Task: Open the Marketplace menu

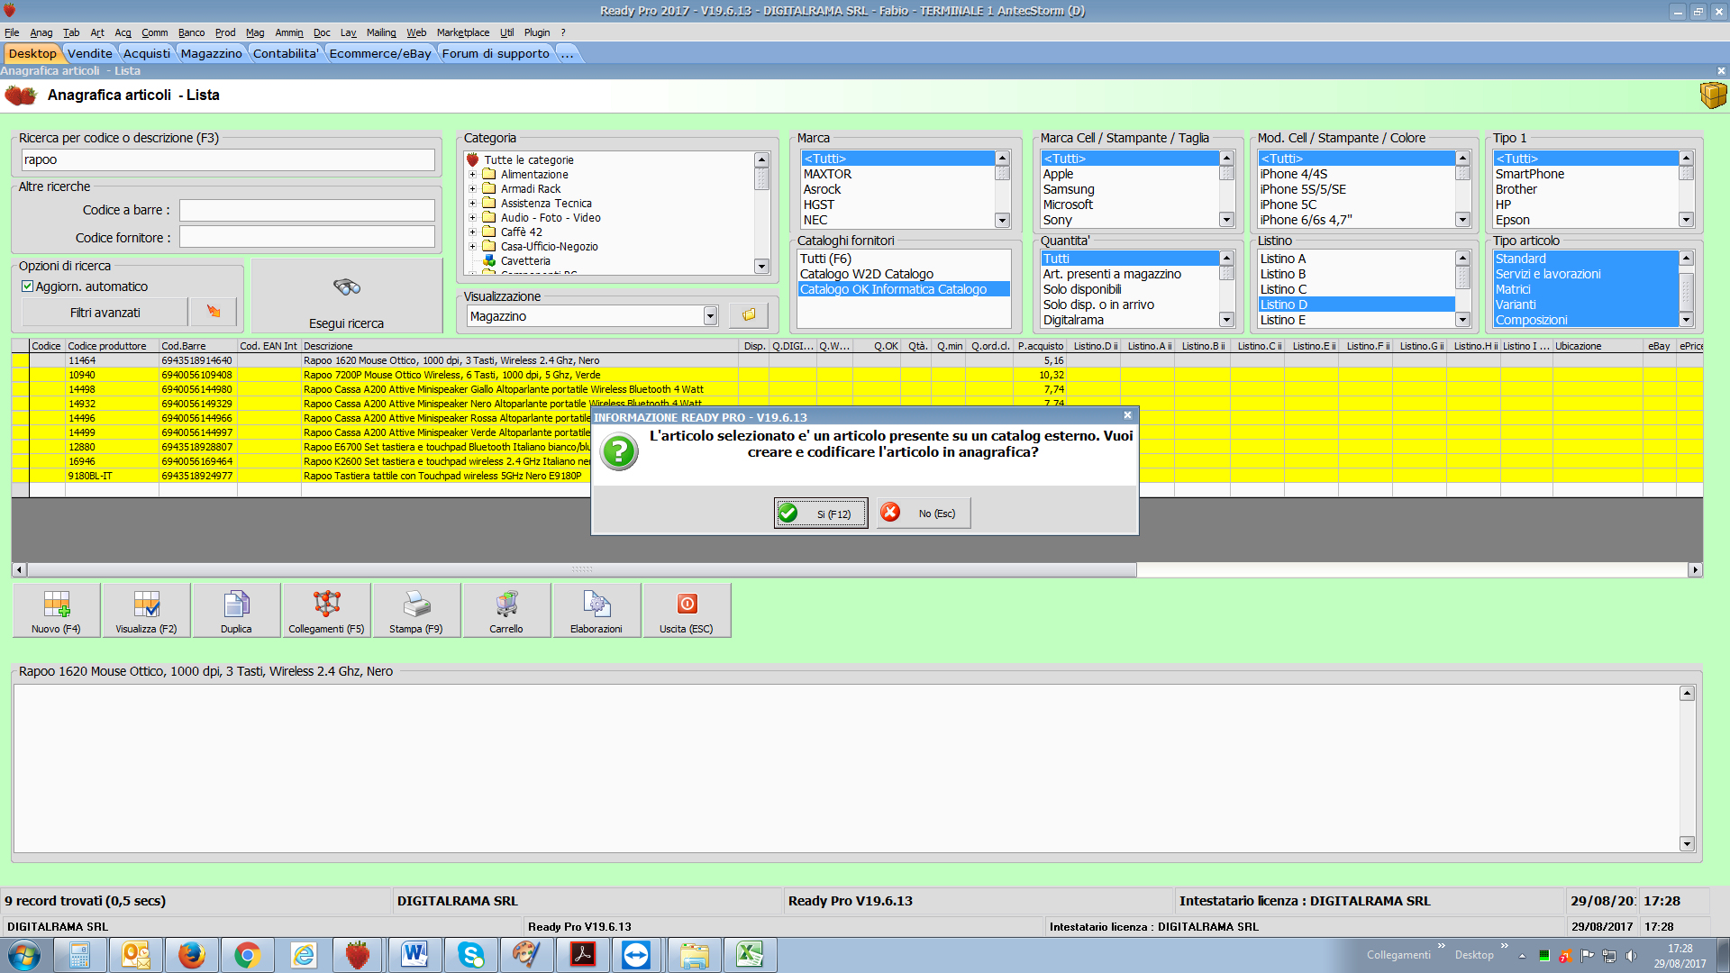Action: (x=463, y=32)
